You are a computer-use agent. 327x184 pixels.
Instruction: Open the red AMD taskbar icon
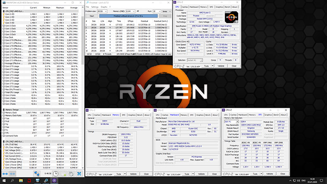[x=29, y=181]
